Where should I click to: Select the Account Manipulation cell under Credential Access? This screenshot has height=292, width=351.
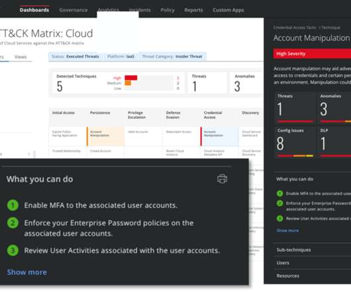[x=219, y=136]
